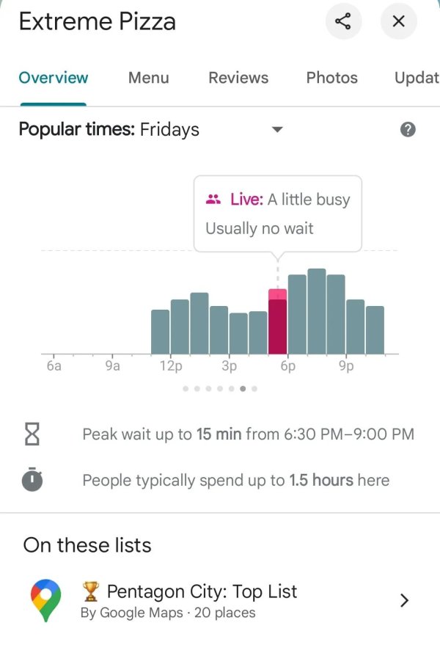Tap the Google Maps pin logo

[45, 600]
